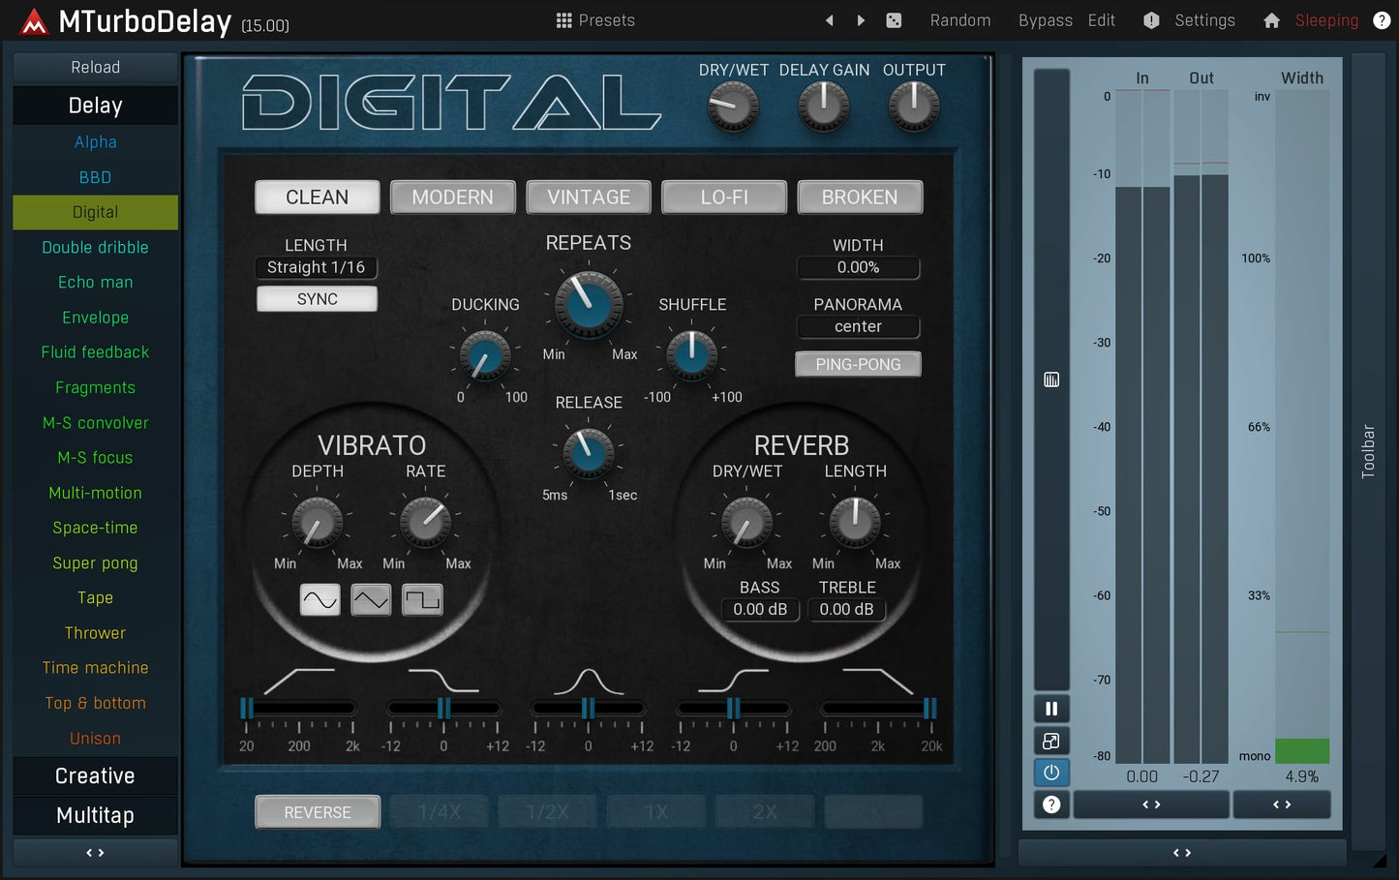The image size is (1399, 880).
Task: Click the home icon near Sleeping
Action: pyautogui.click(x=1271, y=19)
